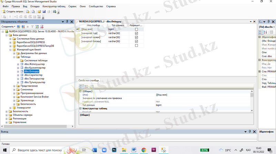Click the Filter funnel icon
Viewport: 276px width, 154px height.
[32, 27]
